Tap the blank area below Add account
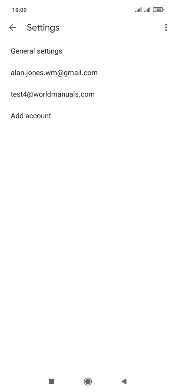 [x=88, y=248]
